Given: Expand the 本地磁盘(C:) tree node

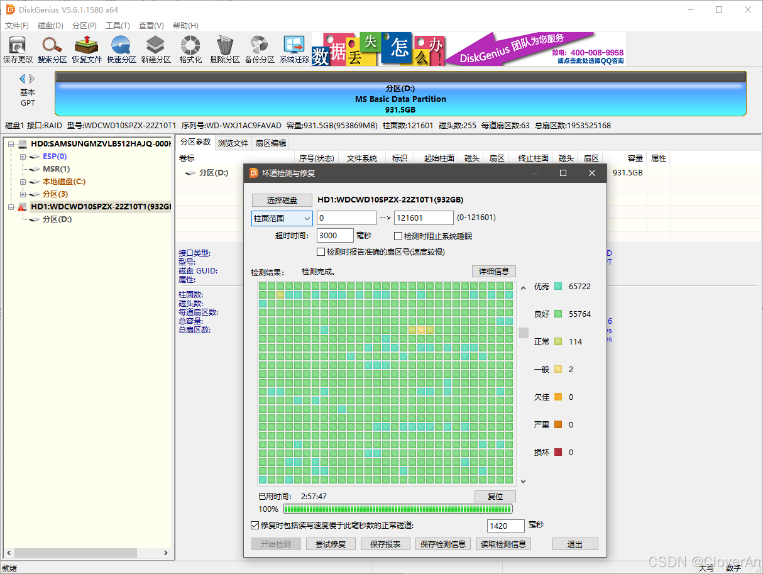Looking at the screenshot, I should [x=23, y=182].
